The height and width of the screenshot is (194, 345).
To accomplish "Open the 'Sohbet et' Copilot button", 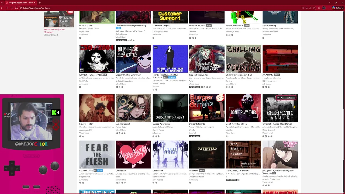I will (338, 8).
